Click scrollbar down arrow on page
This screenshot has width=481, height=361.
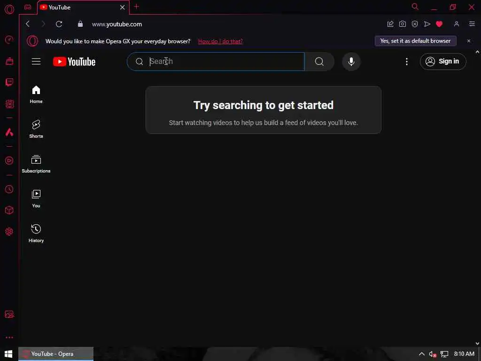pos(477,344)
